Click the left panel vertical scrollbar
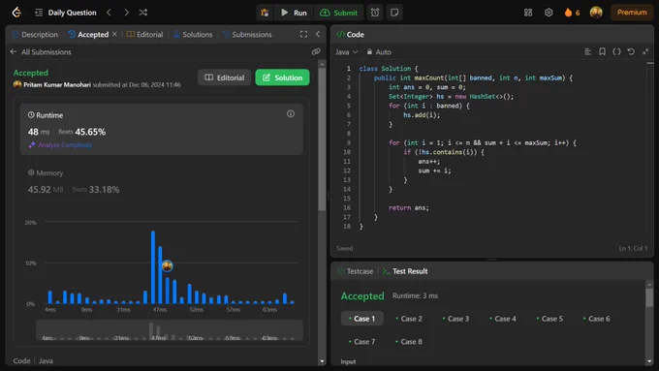659x371 pixels. pyautogui.click(x=322, y=139)
